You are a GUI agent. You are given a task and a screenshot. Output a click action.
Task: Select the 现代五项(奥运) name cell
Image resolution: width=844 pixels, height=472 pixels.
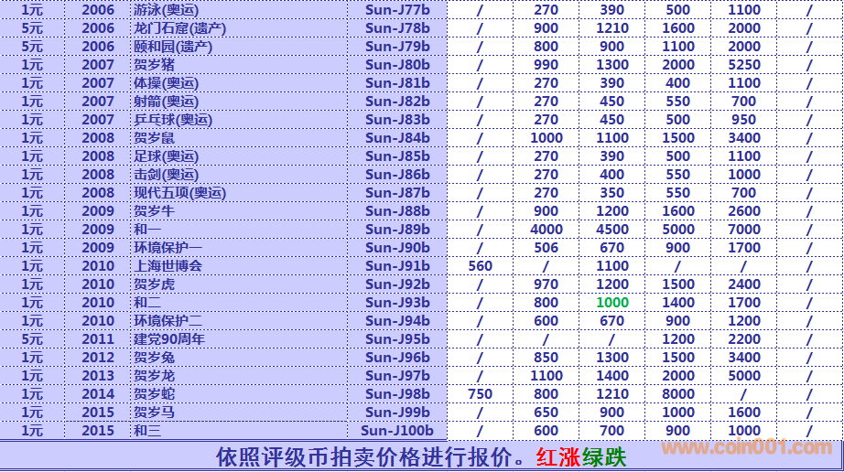pos(179,193)
